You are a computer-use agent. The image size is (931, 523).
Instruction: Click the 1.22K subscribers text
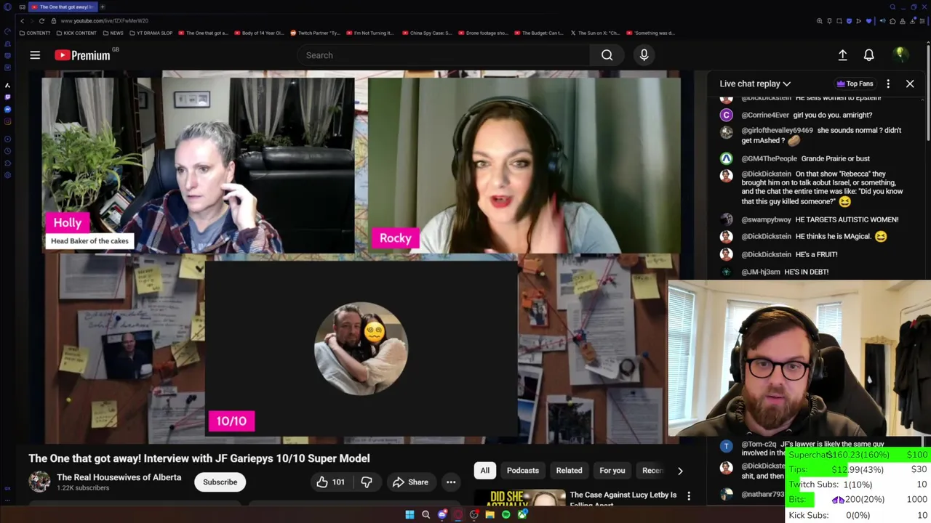click(83, 488)
